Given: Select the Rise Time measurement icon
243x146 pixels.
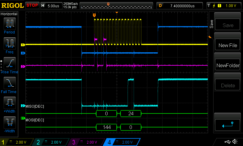Looking at the screenshot, I should pyautogui.click(x=10, y=63).
